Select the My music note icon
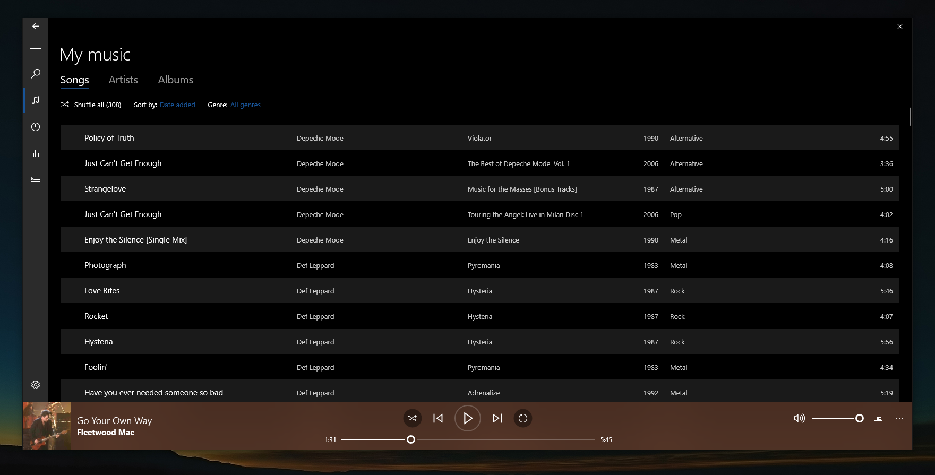Viewport: 935px width, 475px height. click(36, 100)
